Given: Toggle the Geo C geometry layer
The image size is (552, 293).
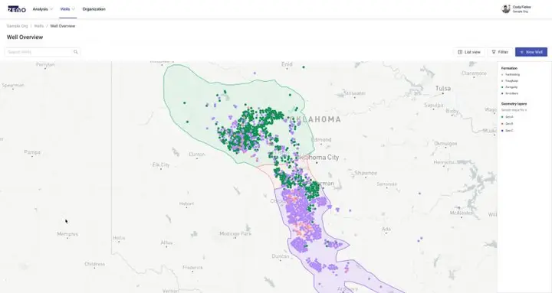Looking at the screenshot, I should 508,130.
